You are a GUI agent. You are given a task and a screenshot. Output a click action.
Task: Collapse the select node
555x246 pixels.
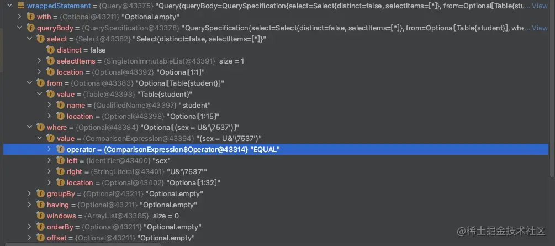pyautogui.click(x=30, y=39)
